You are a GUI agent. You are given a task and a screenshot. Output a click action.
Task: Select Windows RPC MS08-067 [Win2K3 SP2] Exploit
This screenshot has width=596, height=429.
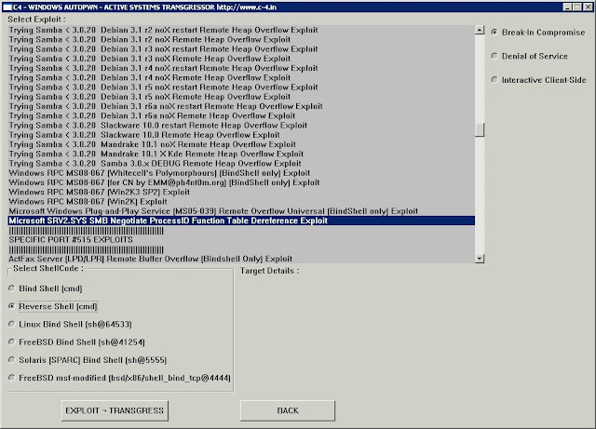(241, 193)
